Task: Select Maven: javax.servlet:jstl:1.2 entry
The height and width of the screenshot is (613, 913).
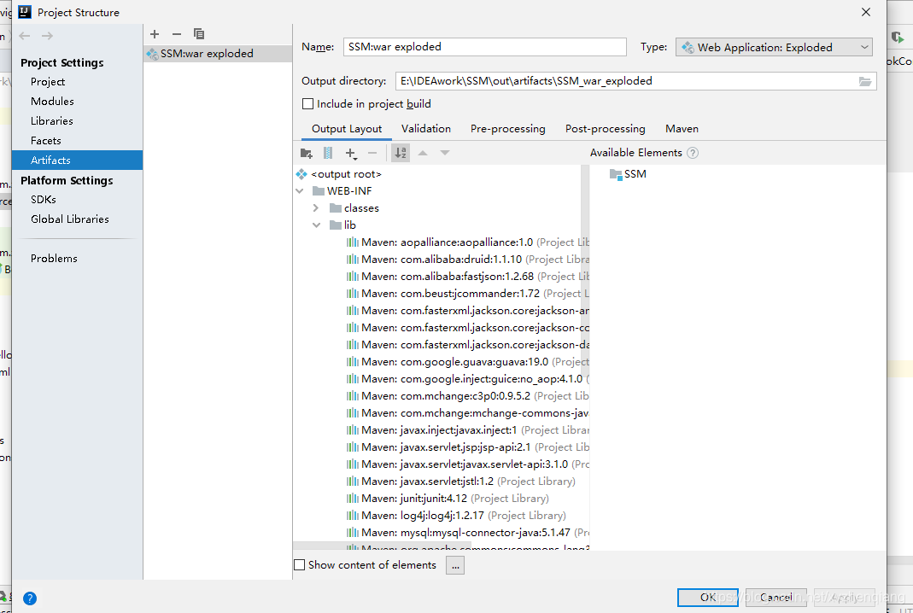Action: click(460, 482)
